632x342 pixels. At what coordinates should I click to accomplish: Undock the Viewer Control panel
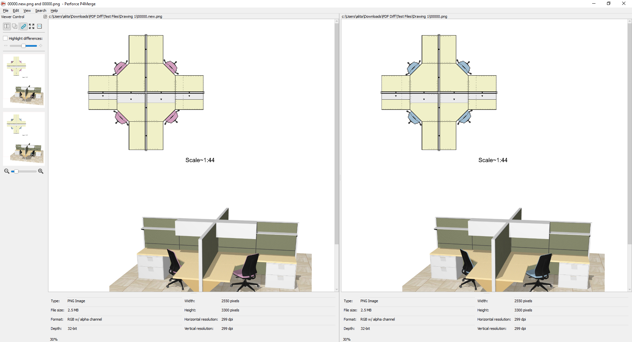coord(45,17)
